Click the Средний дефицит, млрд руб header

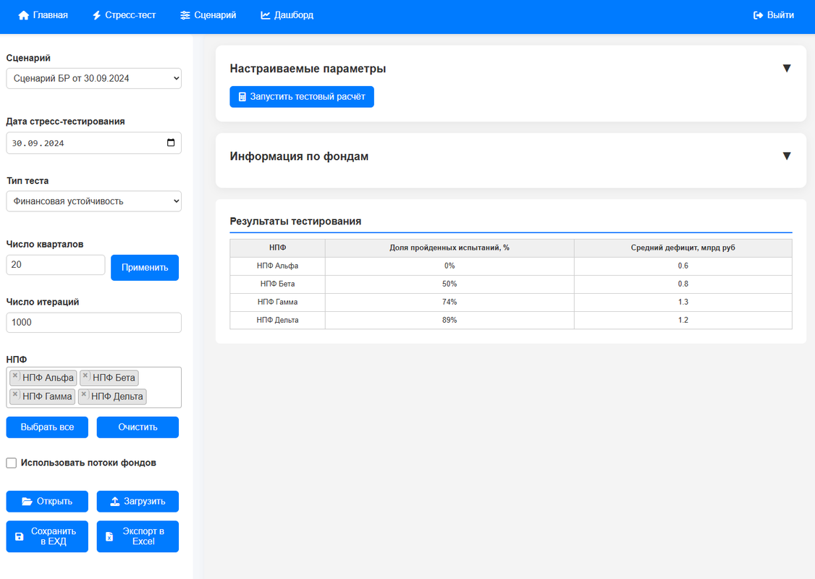[683, 248]
